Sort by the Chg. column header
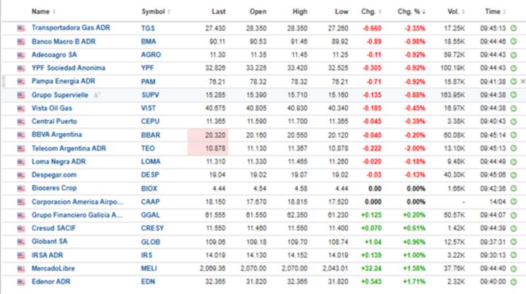 coord(370,12)
